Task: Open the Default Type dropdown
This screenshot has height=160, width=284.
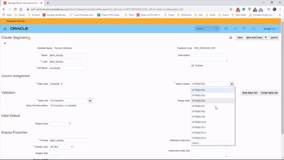Action: tap(60, 124)
